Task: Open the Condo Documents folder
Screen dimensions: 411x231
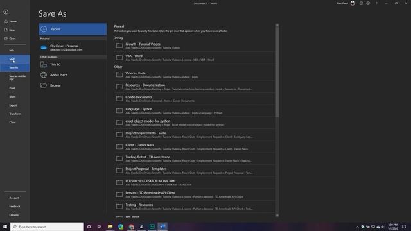Action: [x=195, y=99]
